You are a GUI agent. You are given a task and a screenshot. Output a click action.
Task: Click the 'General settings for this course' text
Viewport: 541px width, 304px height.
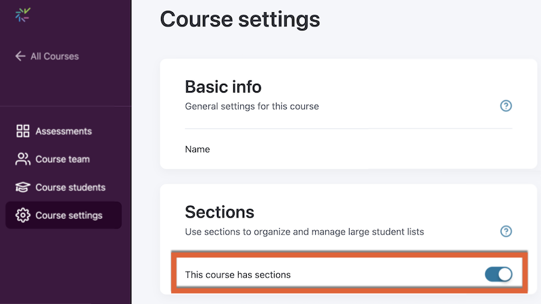(x=252, y=106)
